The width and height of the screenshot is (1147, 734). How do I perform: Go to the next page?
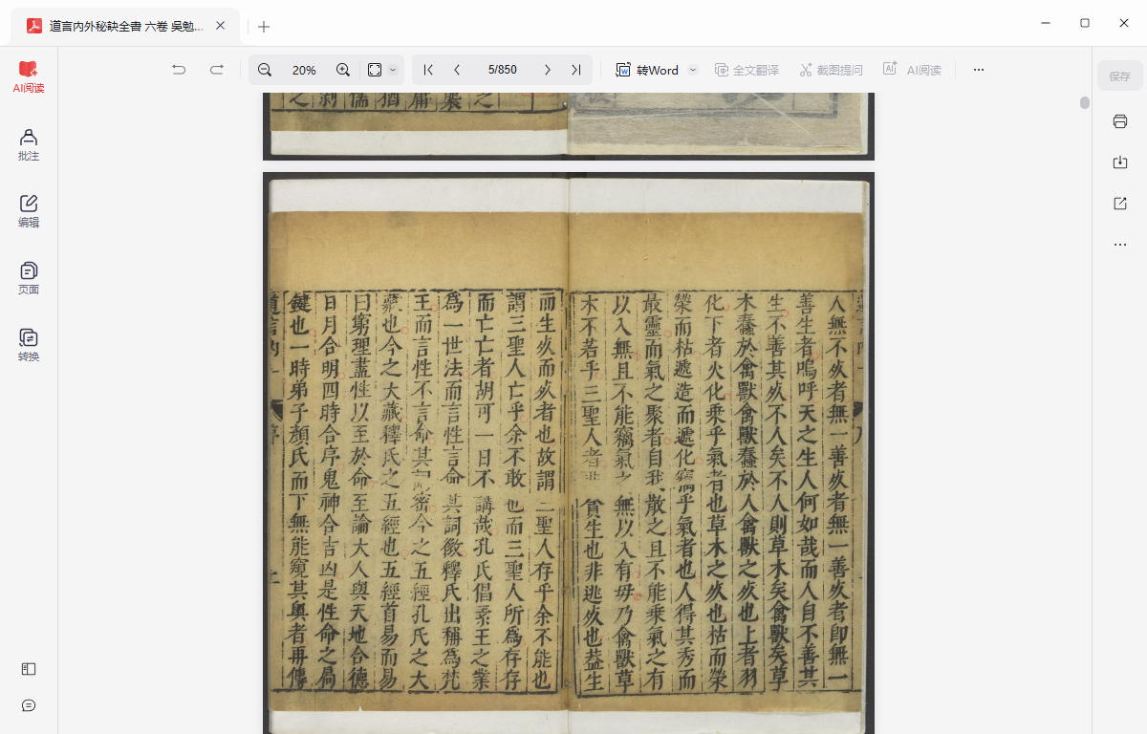click(x=547, y=70)
